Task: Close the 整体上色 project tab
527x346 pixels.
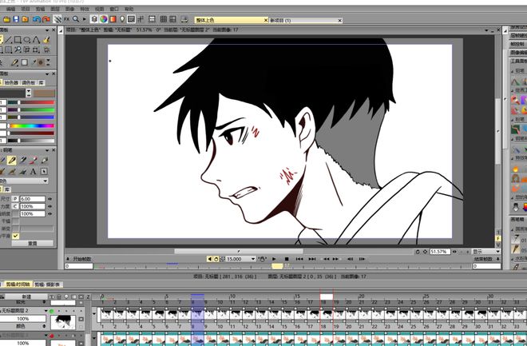Action: pyautogui.click(x=266, y=20)
